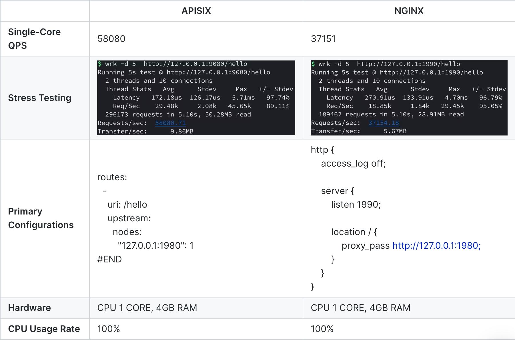Select the NGINX 100% CPU usage value
This screenshot has height=340, width=515.
pyautogui.click(x=322, y=329)
